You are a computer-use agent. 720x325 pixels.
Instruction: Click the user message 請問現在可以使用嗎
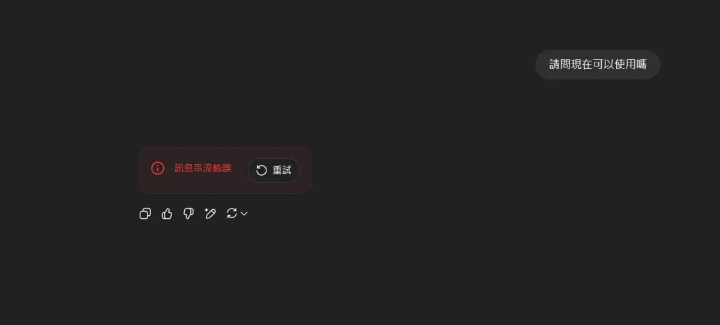coord(598,64)
